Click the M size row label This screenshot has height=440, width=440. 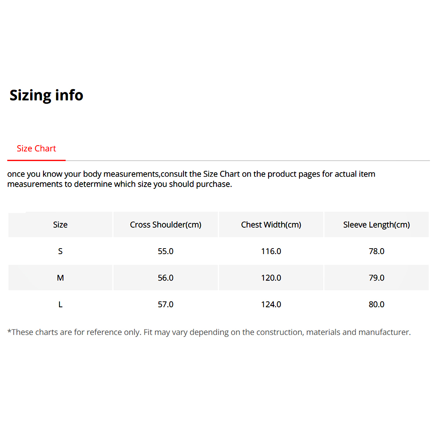60,278
